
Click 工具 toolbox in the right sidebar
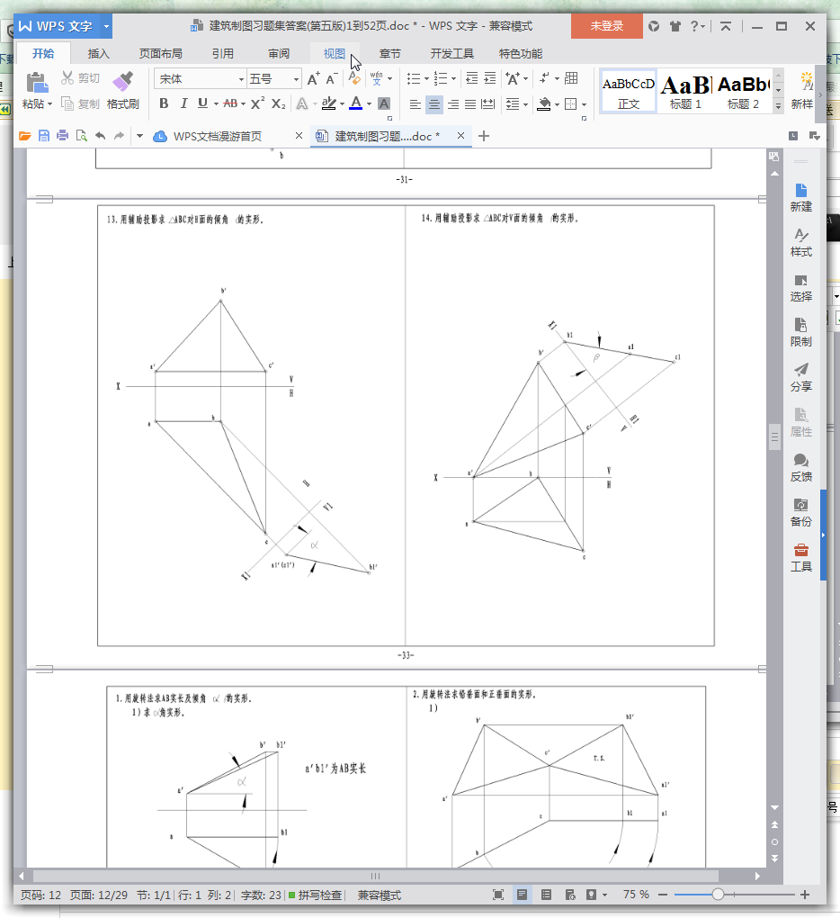click(800, 557)
